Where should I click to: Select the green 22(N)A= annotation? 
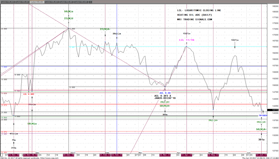(x=105, y=29)
